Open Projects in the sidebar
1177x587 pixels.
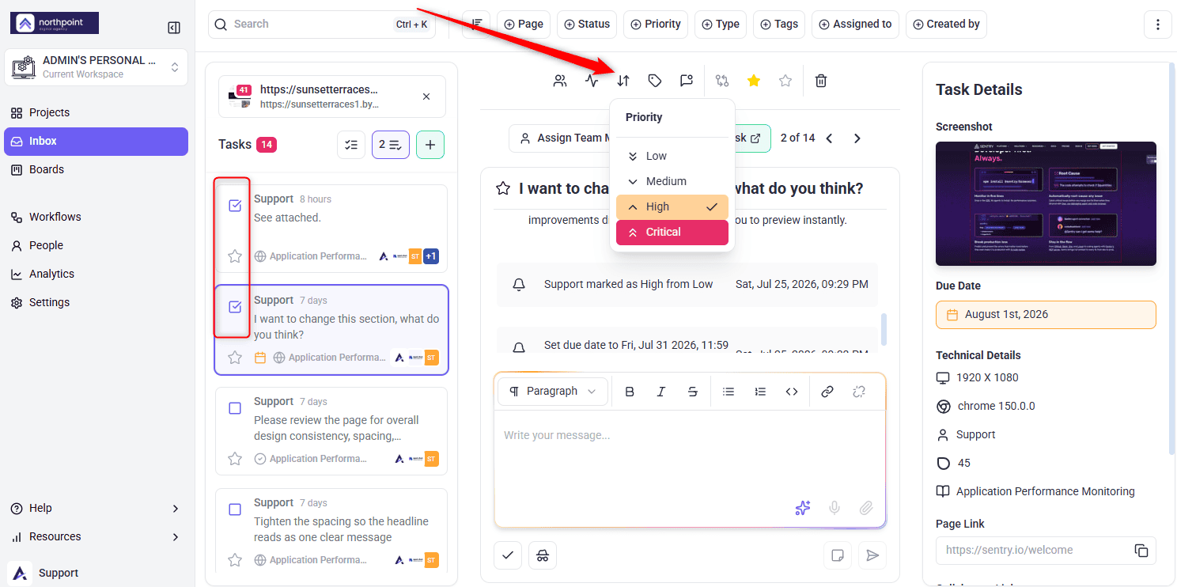(x=96, y=112)
